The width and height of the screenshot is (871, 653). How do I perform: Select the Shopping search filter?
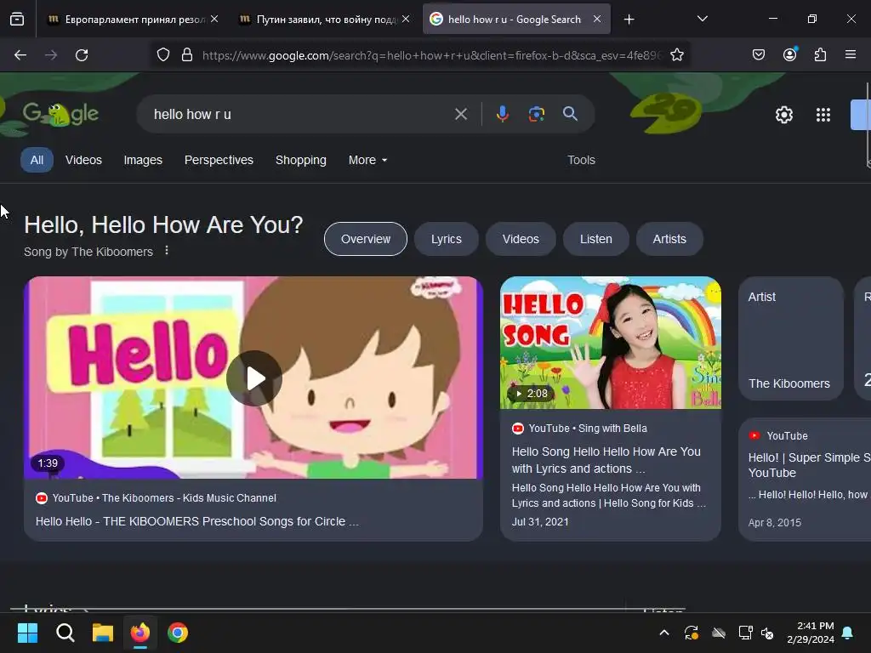click(x=301, y=160)
